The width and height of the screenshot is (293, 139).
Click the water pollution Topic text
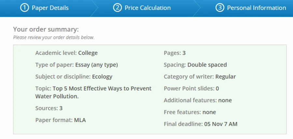pos(93,92)
